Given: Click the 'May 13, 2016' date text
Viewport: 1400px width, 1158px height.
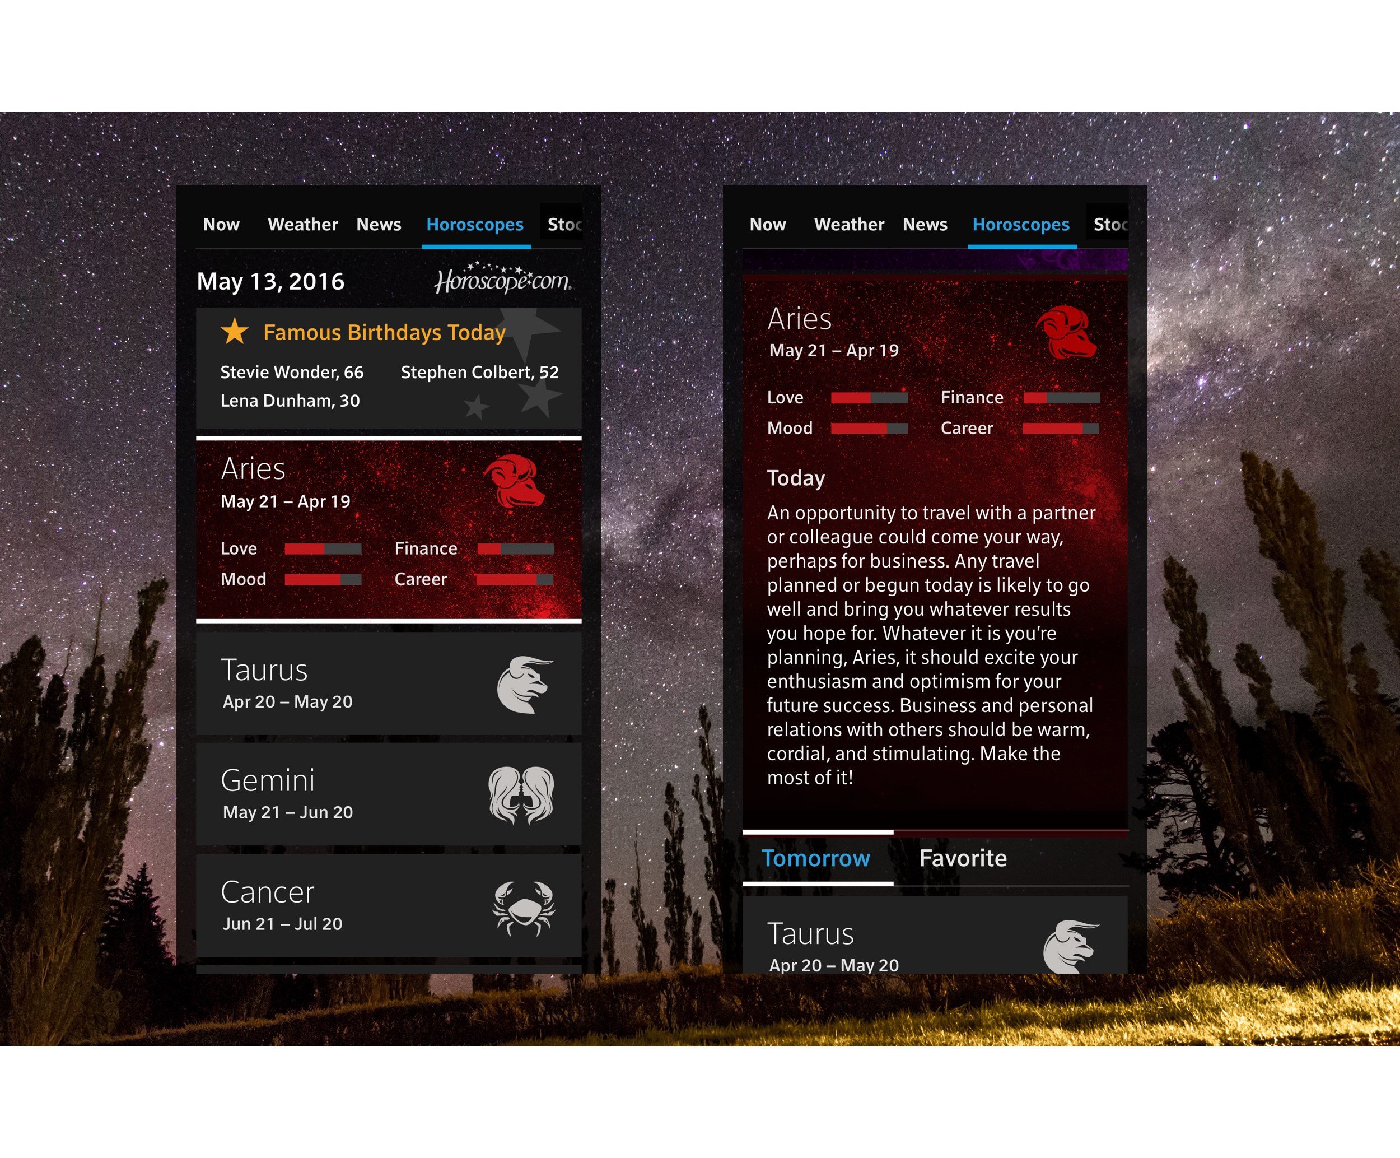Looking at the screenshot, I should [x=270, y=281].
